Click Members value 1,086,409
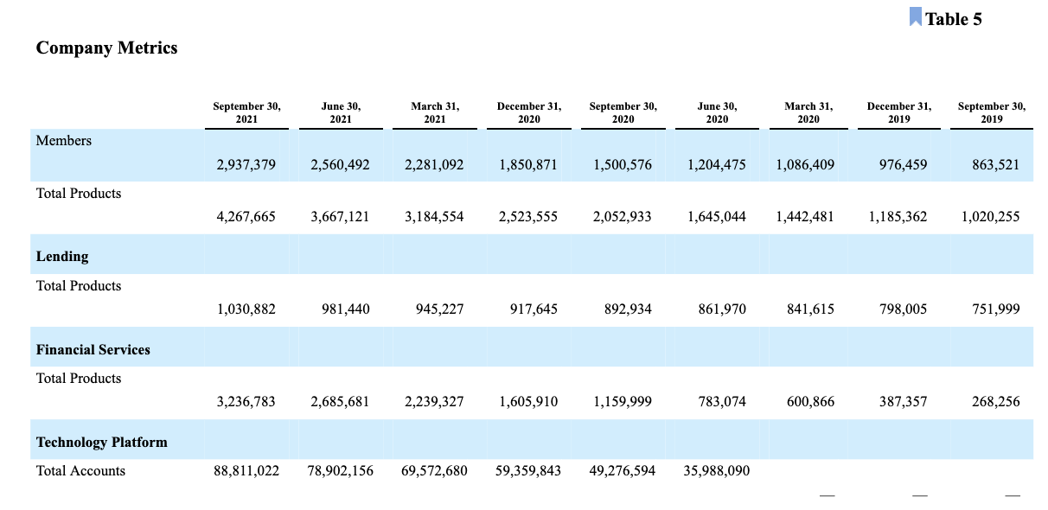1048x510 pixels. pos(805,165)
